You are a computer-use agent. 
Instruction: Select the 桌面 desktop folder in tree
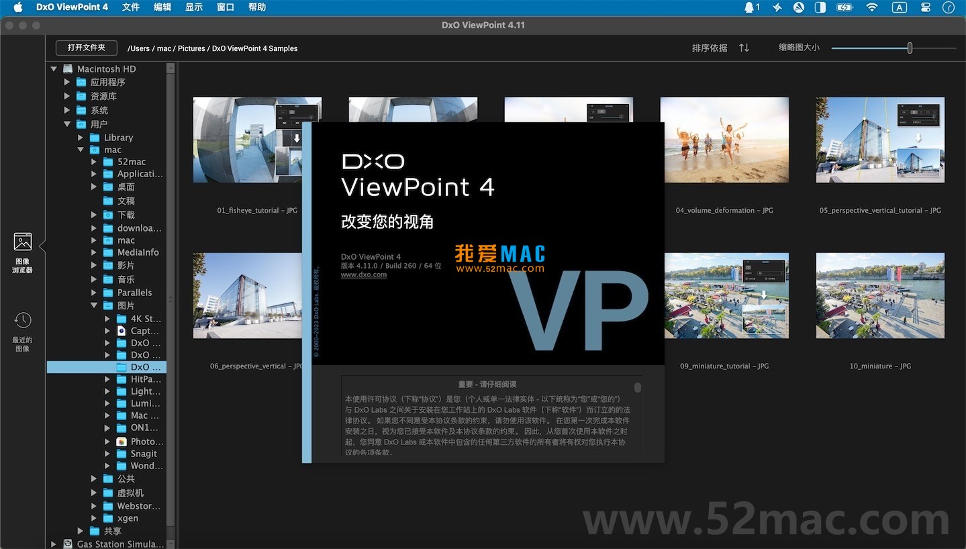point(126,187)
